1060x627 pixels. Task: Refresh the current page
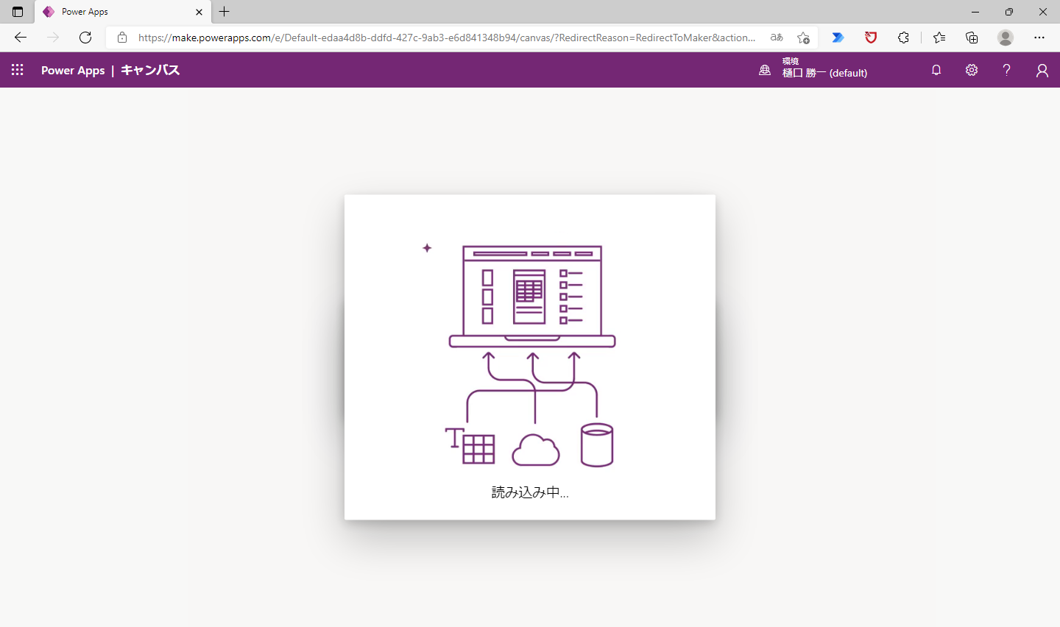pos(85,38)
